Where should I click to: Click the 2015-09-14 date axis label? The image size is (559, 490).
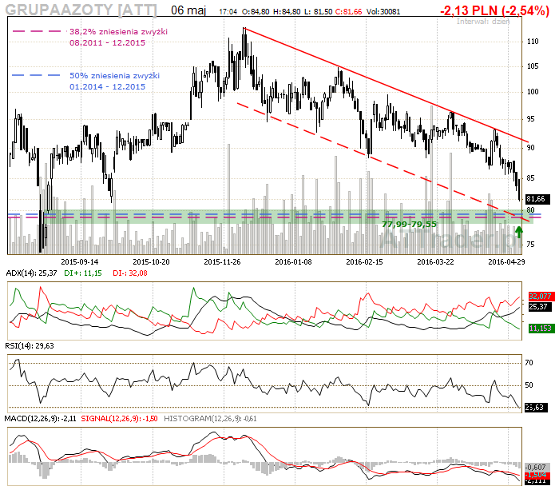(x=80, y=262)
